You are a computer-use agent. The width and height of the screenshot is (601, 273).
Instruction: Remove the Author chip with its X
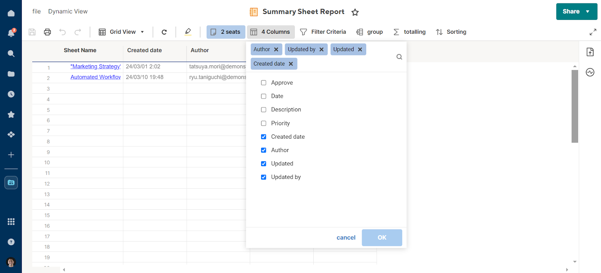(276, 49)
